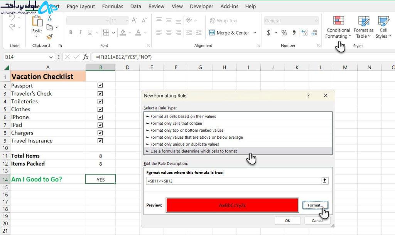395x235 pixels.
Task: Select 'Use a formula to determine' rule type
Action: tap(238, 151)
